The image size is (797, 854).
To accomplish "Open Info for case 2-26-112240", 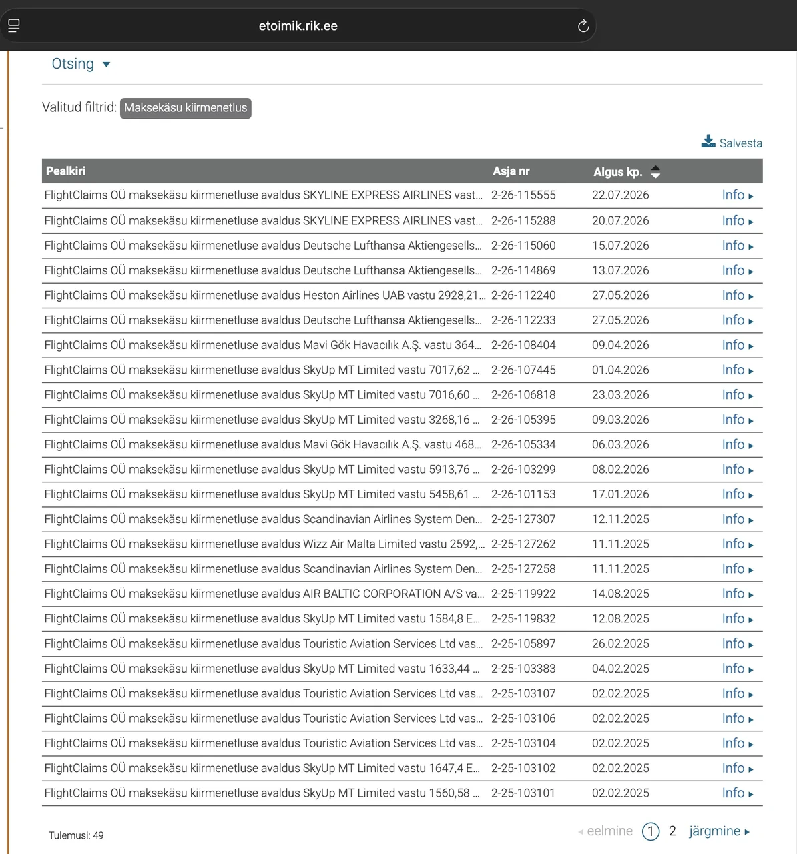I will click(737, 295).
